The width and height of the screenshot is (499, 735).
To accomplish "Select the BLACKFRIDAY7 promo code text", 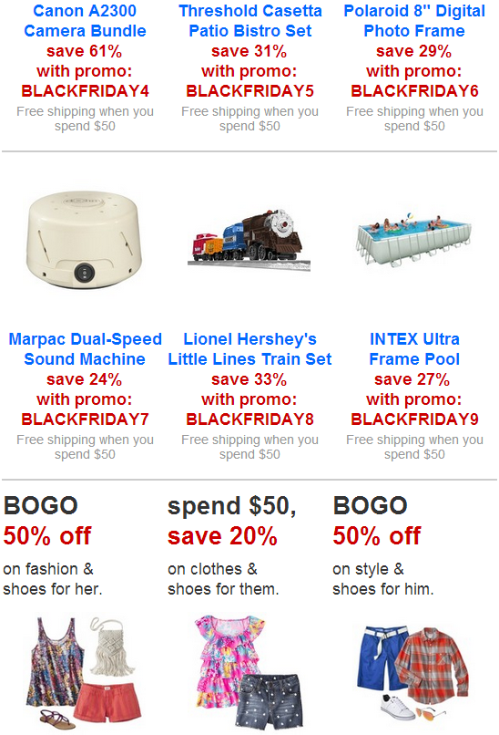I will coord(85,419).
